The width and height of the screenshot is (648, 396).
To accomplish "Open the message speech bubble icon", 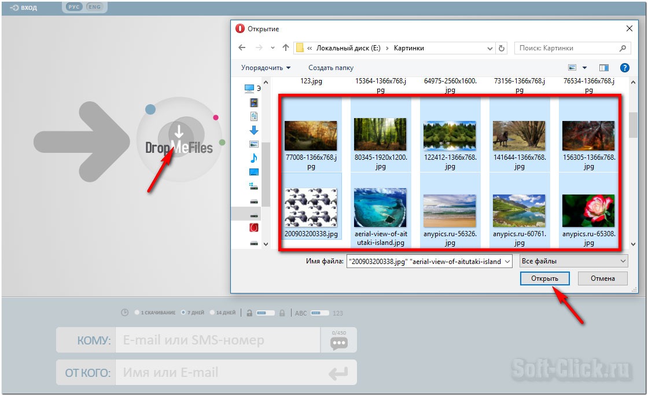I will click(x=339, y=343).
